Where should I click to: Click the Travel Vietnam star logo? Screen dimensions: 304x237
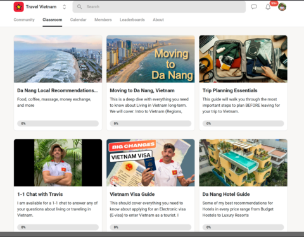(18, 7)
